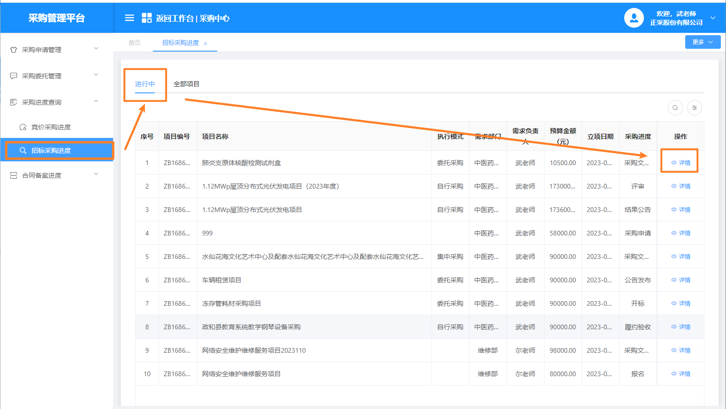Open 竞价采购进度 in sidebar

click(x=51, y=127)
